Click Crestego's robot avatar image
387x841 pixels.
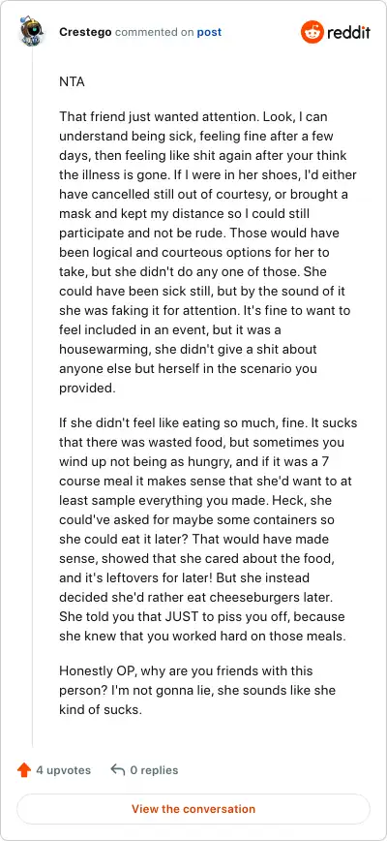[x=32, y=31]
